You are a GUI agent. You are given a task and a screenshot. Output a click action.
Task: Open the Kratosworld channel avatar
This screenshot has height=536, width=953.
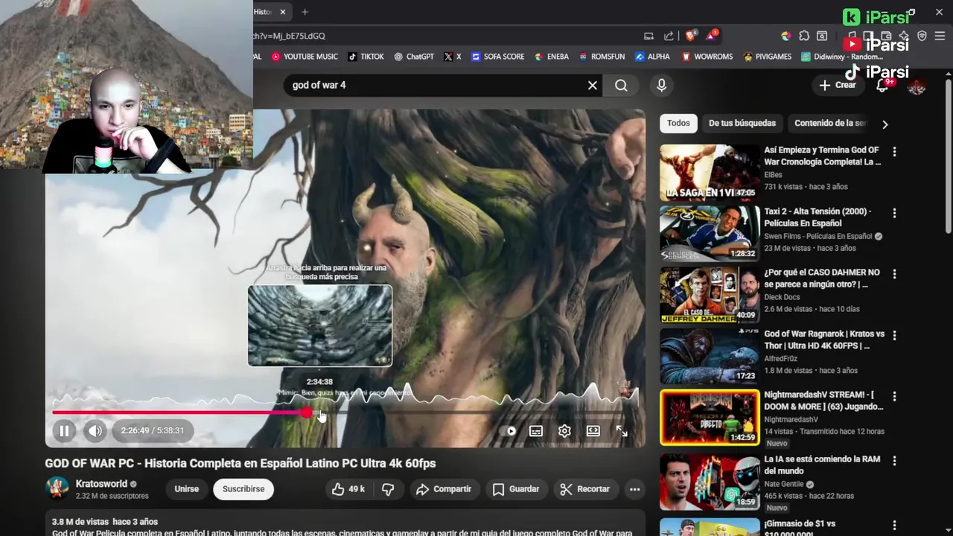point(57,488)
